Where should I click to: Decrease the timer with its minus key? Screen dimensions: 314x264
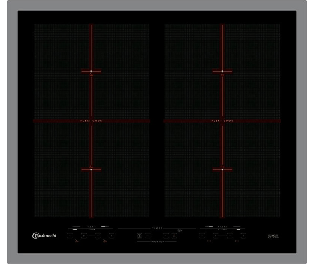(148, 236)
